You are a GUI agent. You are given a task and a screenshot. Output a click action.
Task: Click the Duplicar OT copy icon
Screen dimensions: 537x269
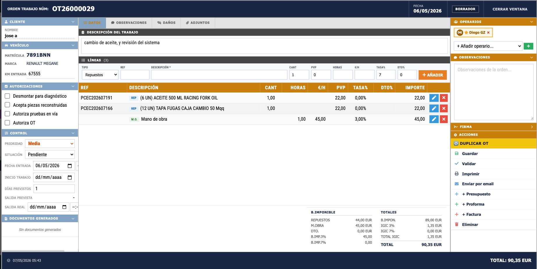click(x=456, y=143)
